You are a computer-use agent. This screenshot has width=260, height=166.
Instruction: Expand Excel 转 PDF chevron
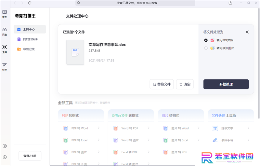point(149,152)
